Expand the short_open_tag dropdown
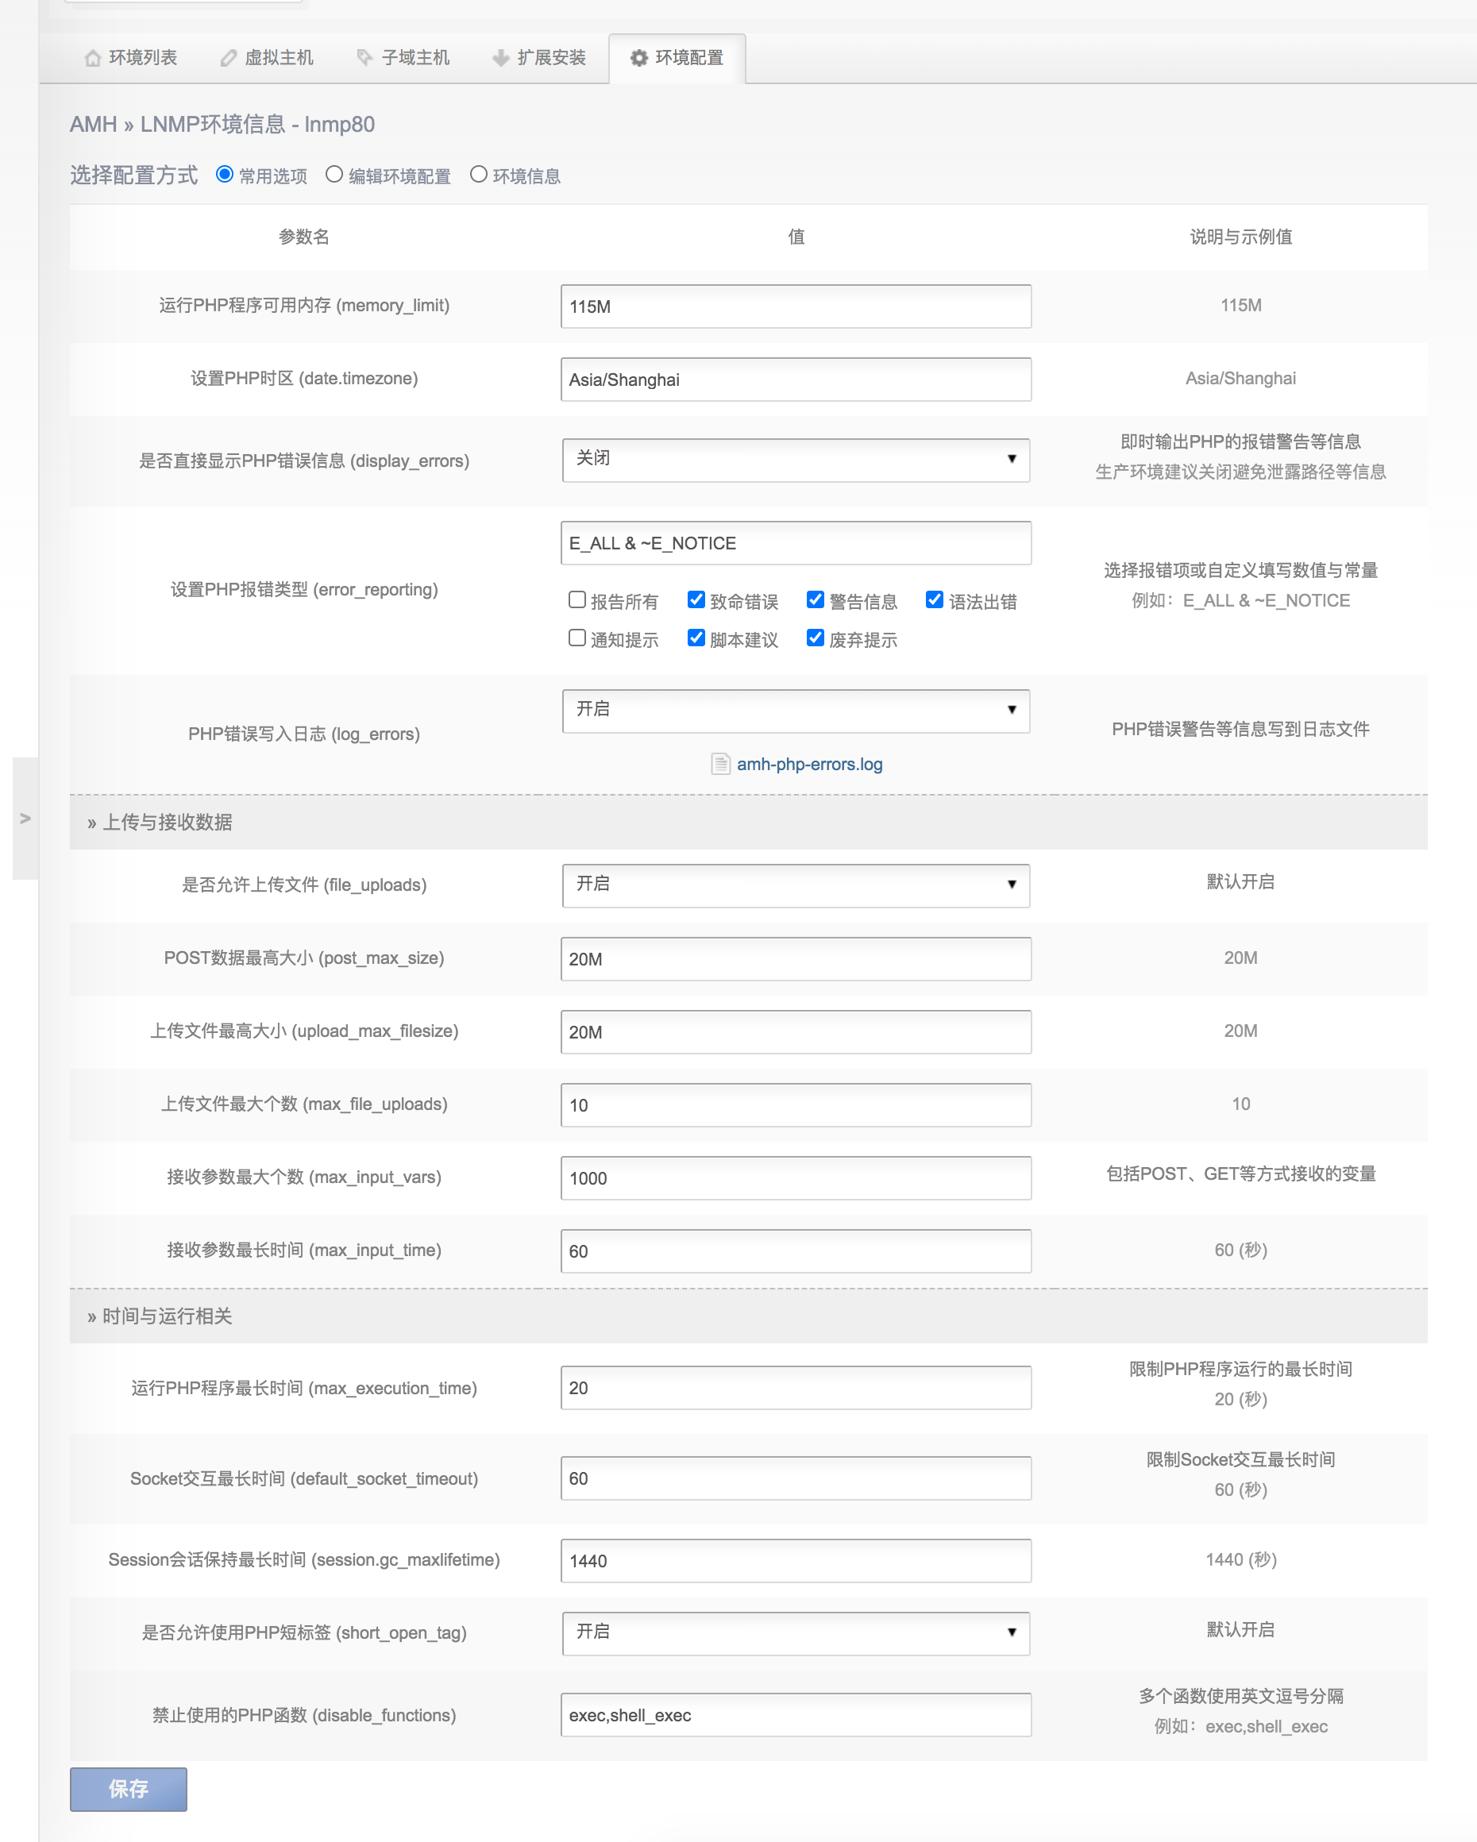The height and width of the screenshot is (1842, 1477). pos(796,1632)
